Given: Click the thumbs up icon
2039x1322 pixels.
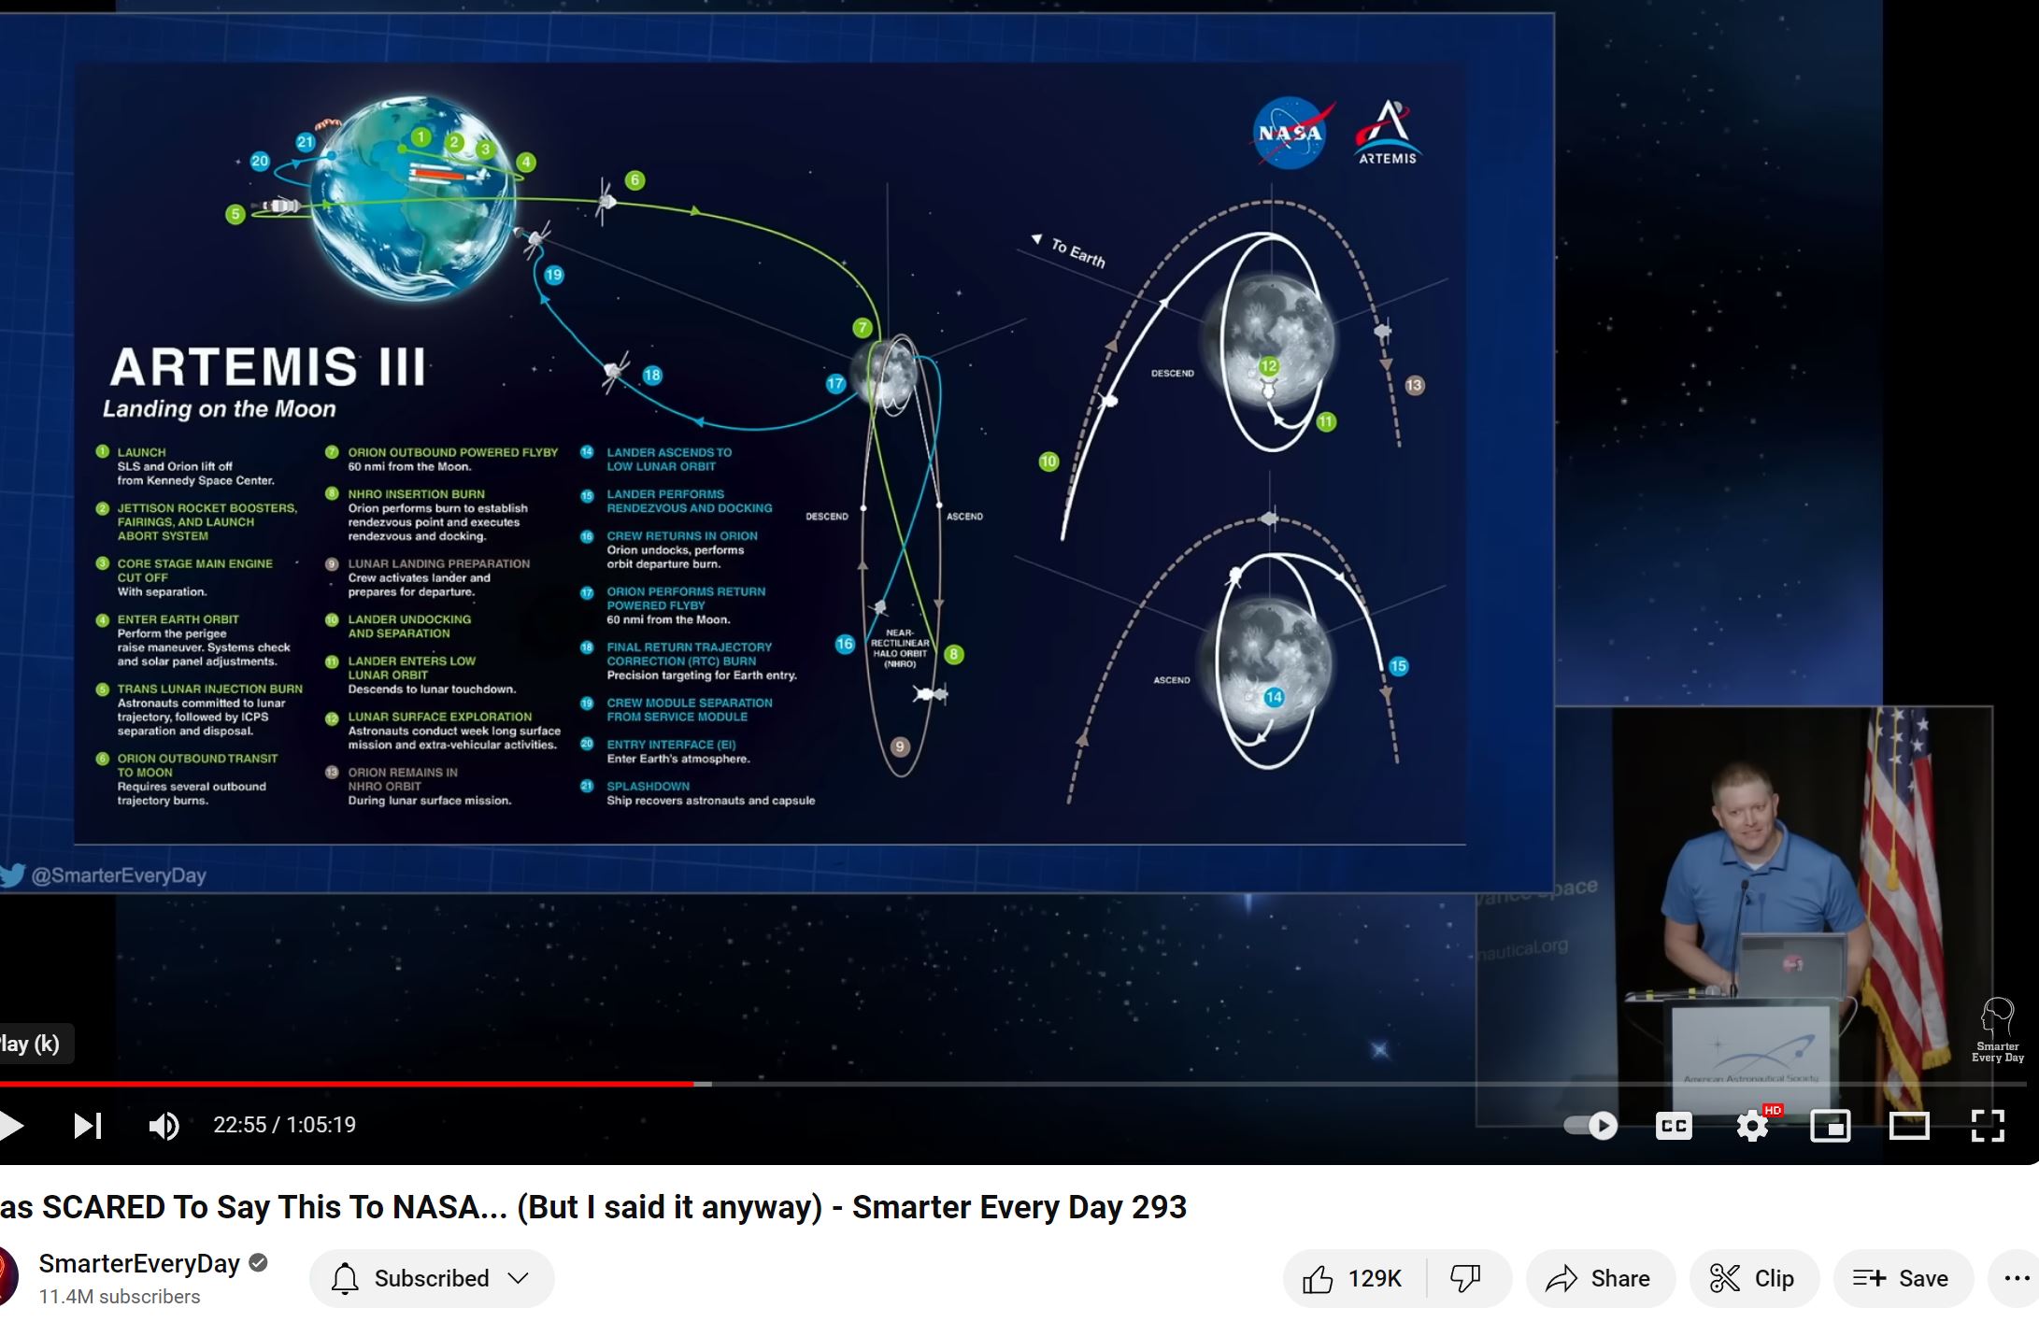Looking at the screenshot, I should pos(1318,1278).
